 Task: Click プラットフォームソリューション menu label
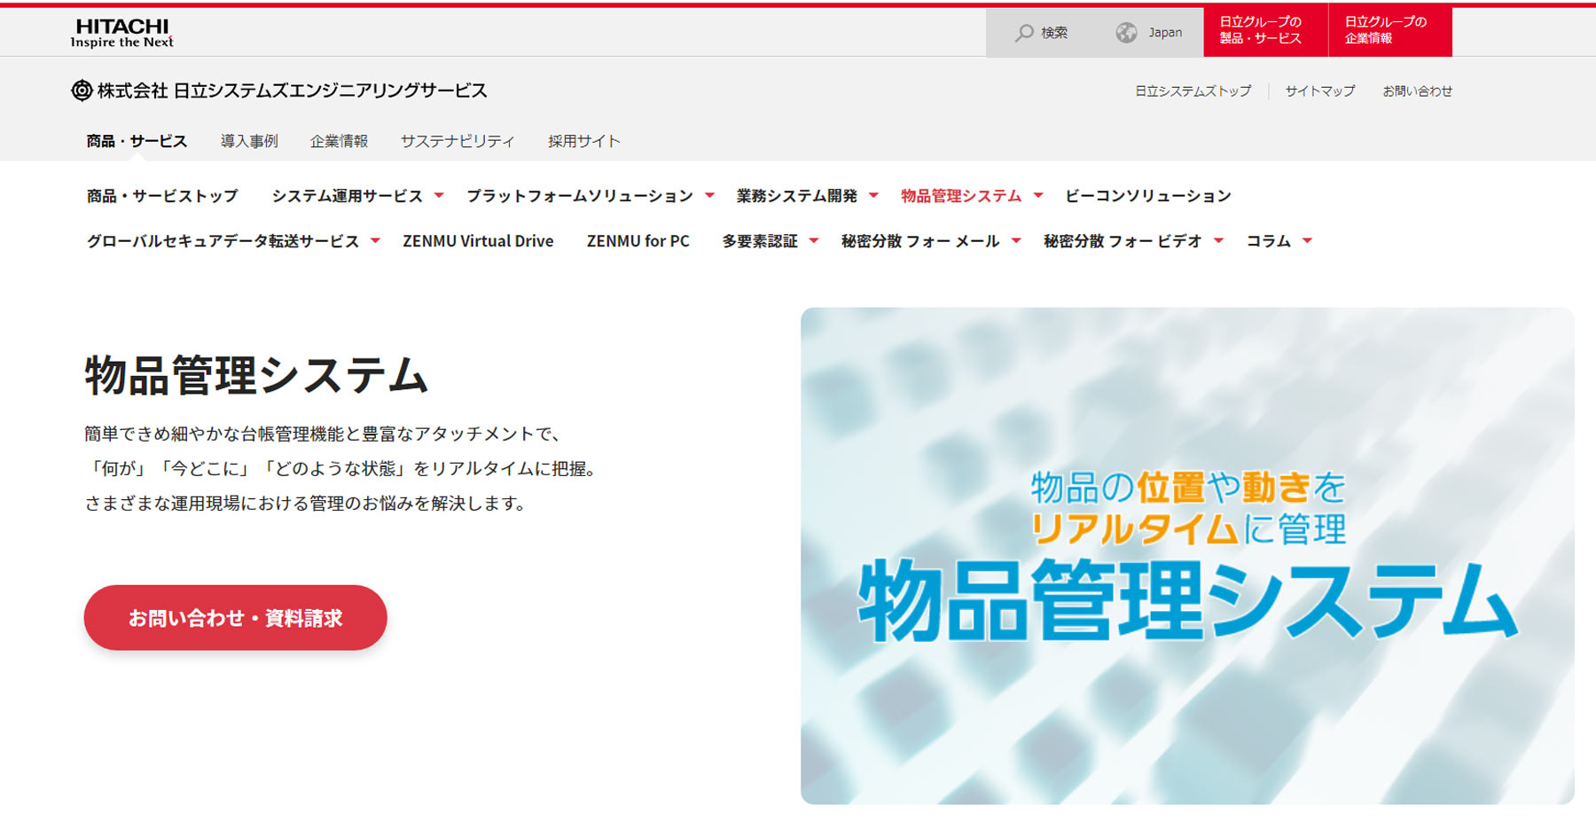coord(580,196)
